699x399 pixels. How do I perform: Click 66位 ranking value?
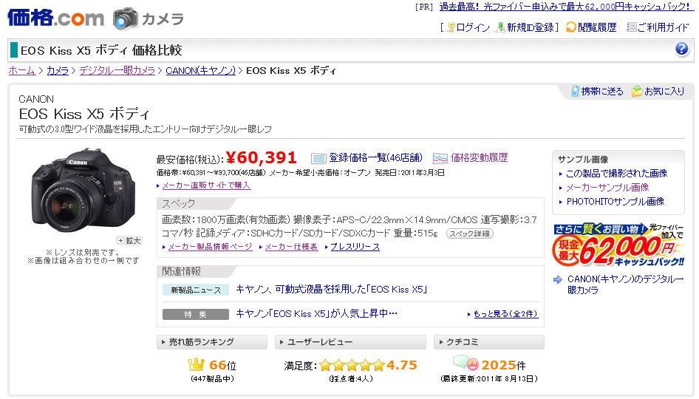pos(222,365)
